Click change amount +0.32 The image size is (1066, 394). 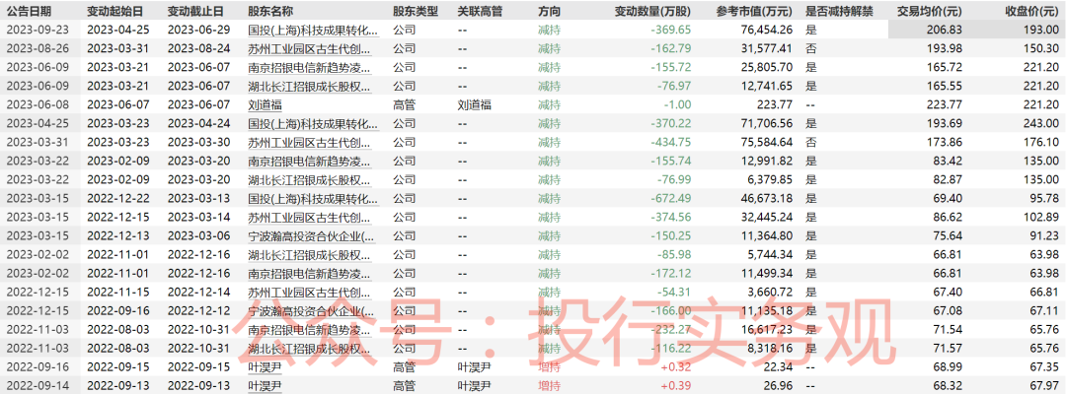(676, 367)
